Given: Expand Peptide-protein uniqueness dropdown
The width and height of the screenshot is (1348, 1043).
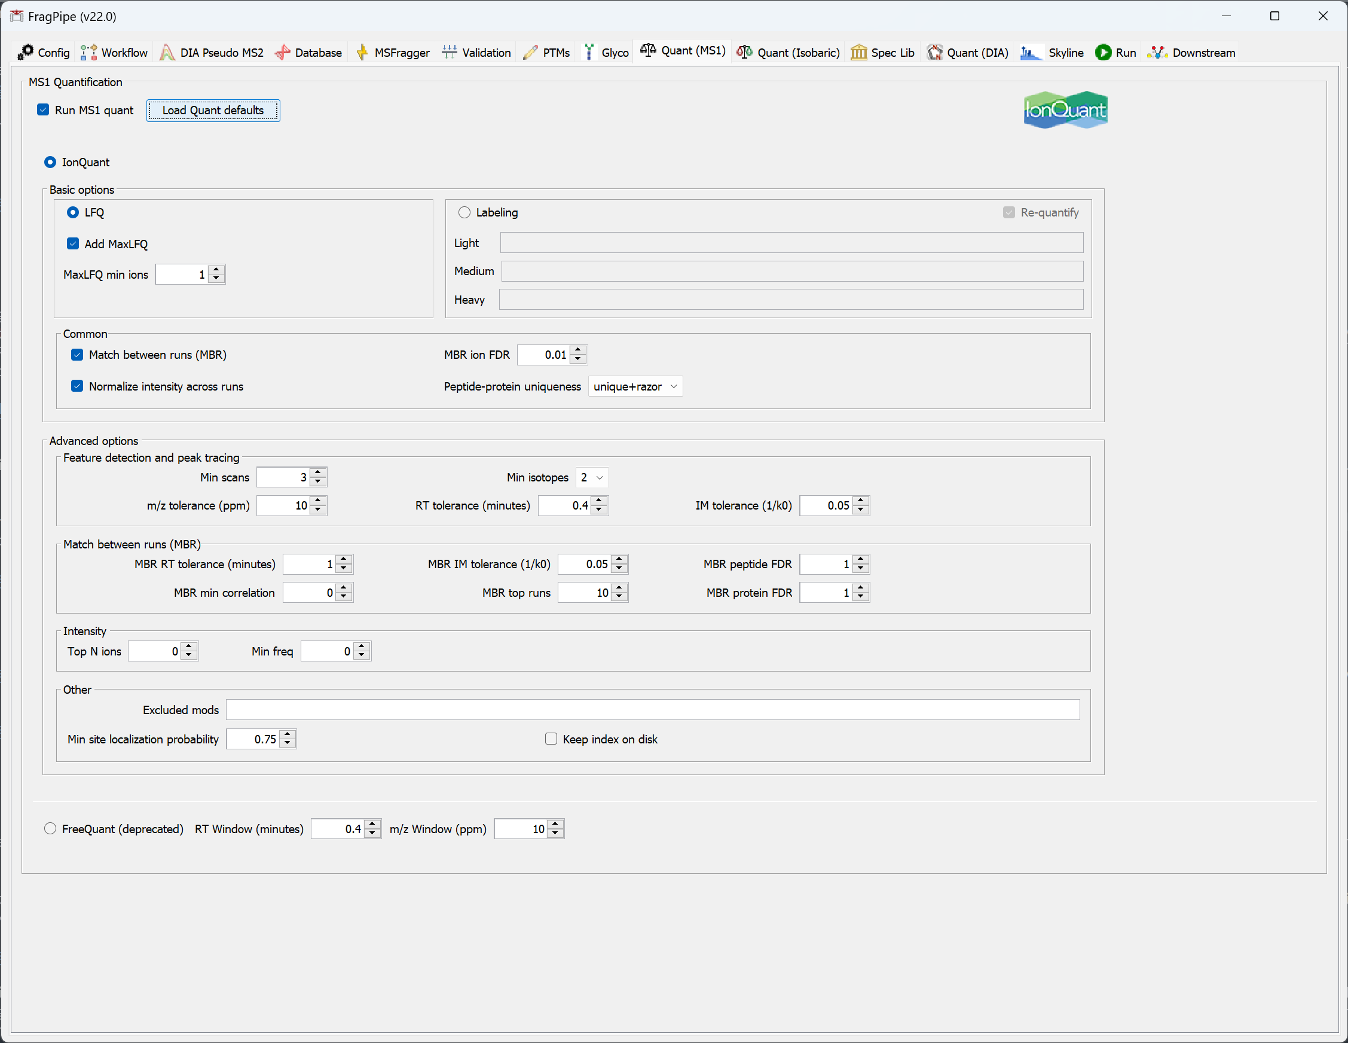Looking at the screenshot, I should coord(635,386).
